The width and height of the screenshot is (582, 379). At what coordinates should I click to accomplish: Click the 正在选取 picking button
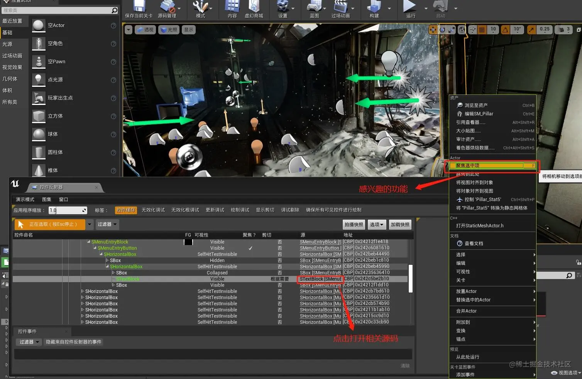(x=50, y=224)
